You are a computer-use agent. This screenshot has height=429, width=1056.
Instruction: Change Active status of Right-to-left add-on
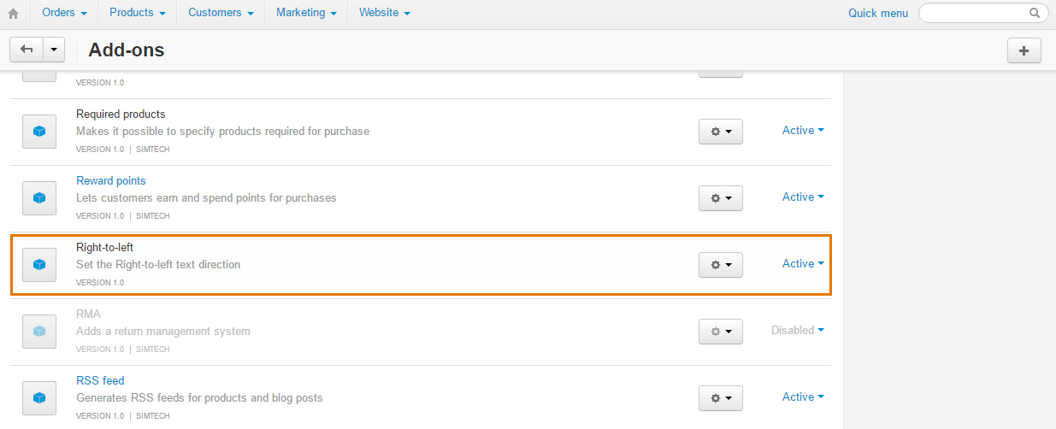(x=803, y=264)
